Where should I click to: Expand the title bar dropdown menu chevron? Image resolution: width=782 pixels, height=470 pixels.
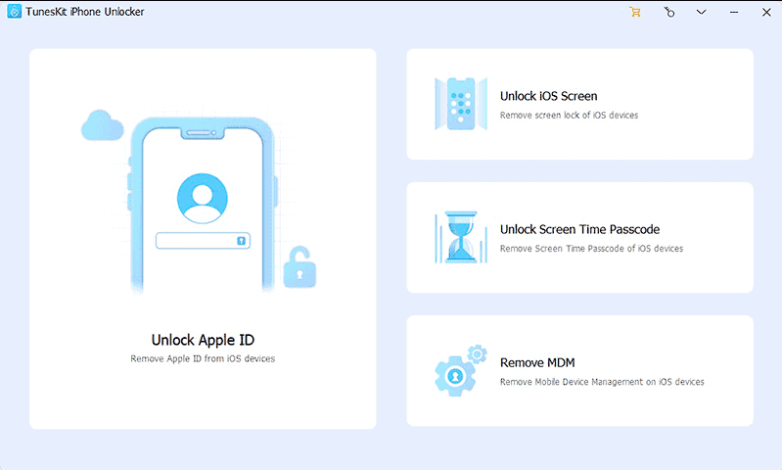click(701, 12)
